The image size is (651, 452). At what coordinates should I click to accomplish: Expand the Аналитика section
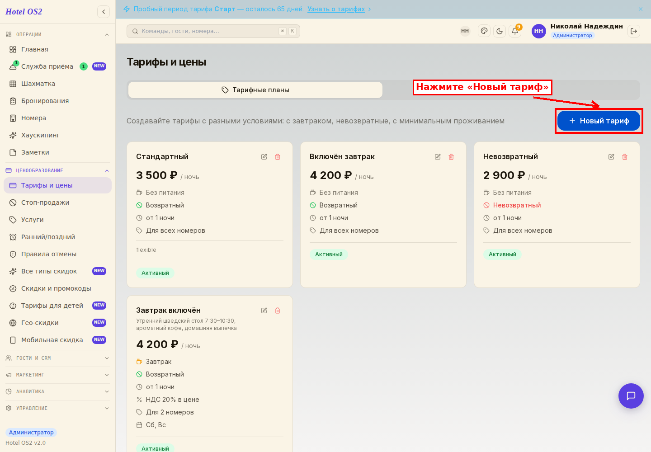[57, 391]
